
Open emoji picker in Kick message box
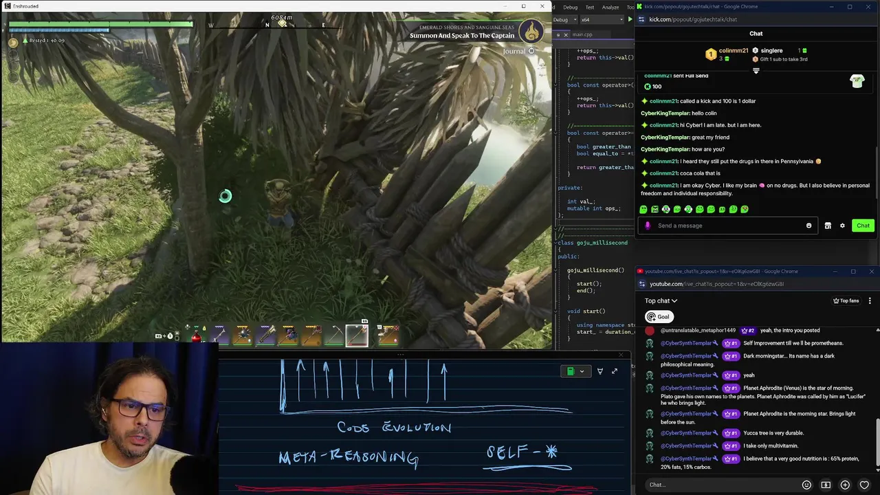tap(808, 225)
